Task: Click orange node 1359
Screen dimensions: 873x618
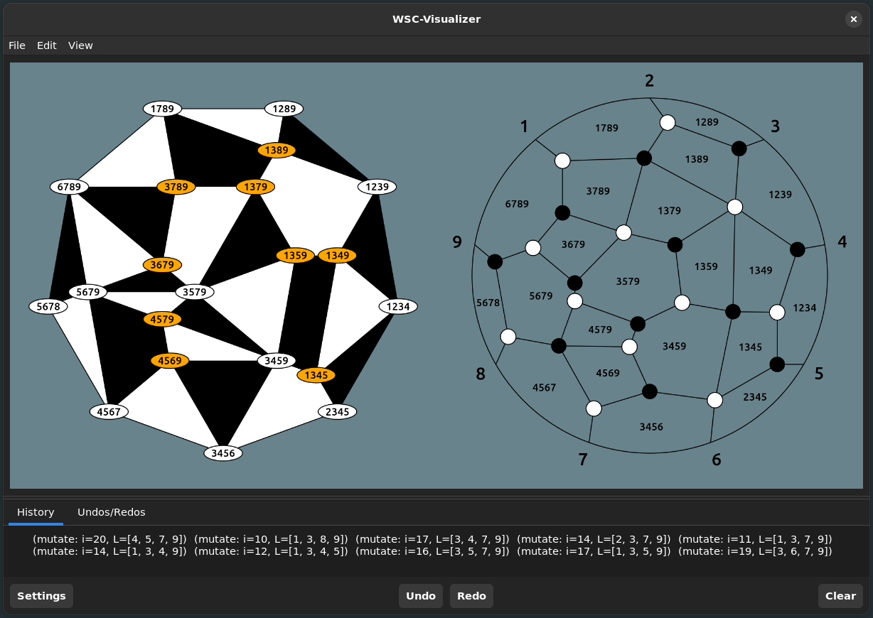Action: click(x=295, y=255)
